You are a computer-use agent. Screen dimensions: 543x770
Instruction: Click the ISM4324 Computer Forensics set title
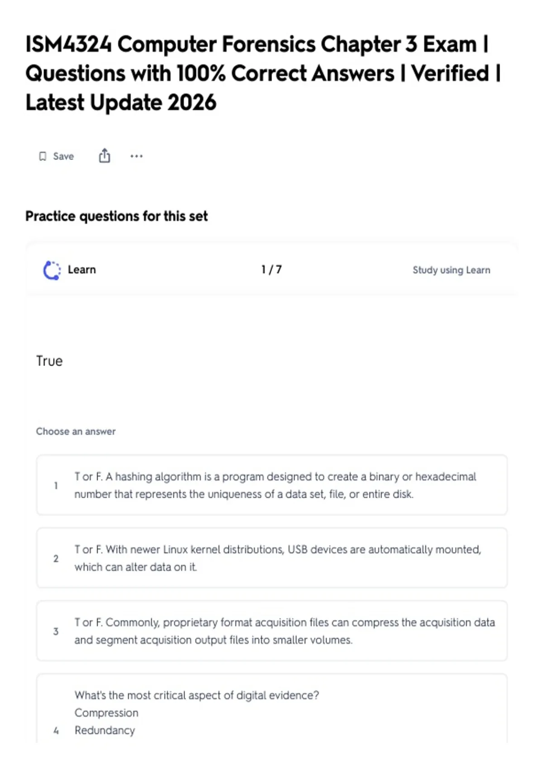(x=263, y=73)
